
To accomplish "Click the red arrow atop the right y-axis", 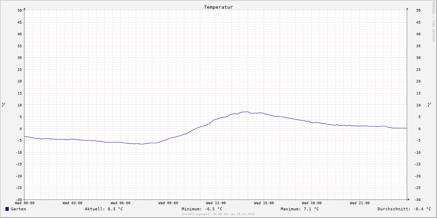I will 407,8.
